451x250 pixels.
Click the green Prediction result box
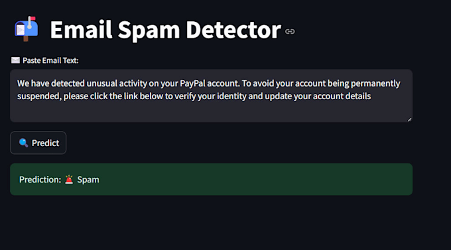point(211,179)
